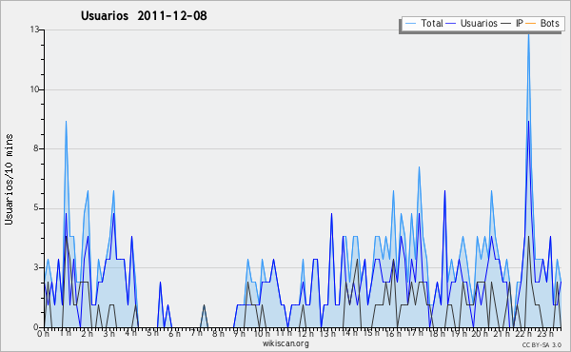Click the '0 h' x-axis label

click(44, 333)
